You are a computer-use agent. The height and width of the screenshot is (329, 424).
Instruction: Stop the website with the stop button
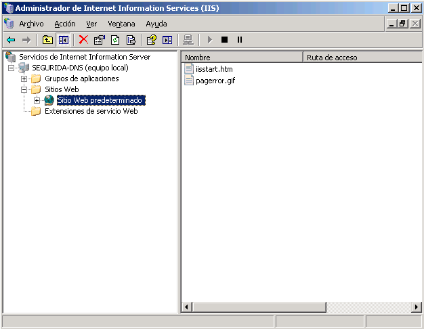[x=224, y=40]
